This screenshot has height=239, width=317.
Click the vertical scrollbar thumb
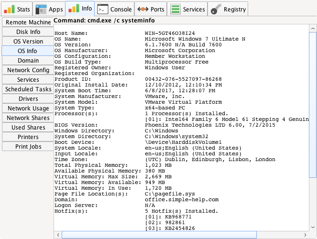point(313,105)
